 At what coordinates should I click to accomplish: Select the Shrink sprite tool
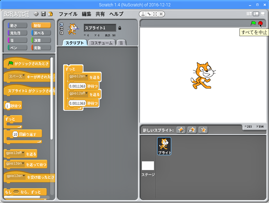pyautogui.click(x=161, y=14)
